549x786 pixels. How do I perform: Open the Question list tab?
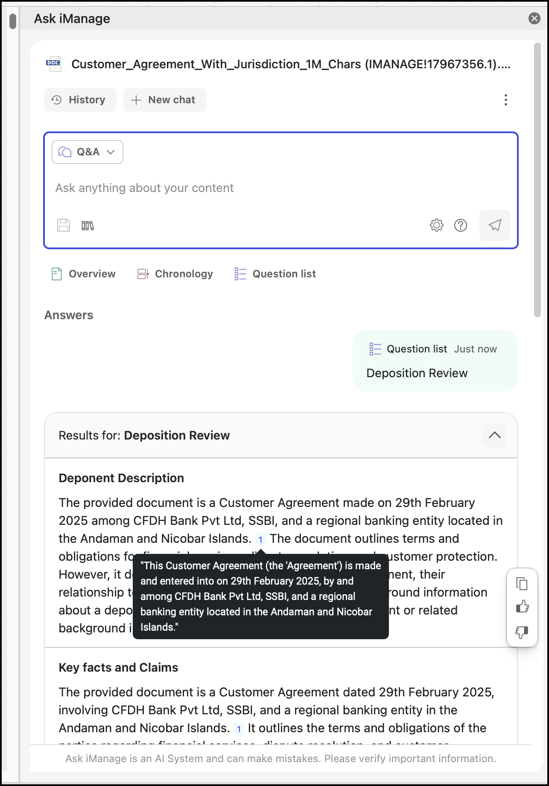click(x=275, y=274)
